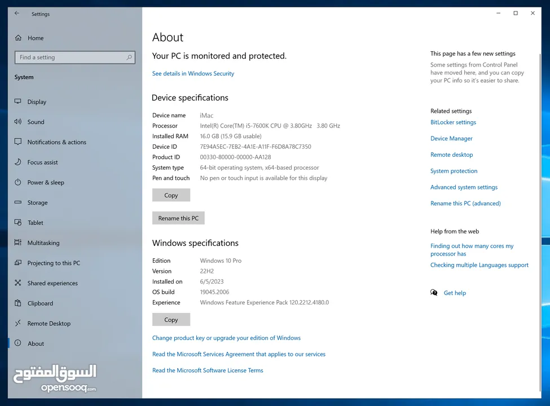This screenshot has height=406, width=550.
Task: Click the Projecting to this PC icon
Action: [x=18, y=263]
